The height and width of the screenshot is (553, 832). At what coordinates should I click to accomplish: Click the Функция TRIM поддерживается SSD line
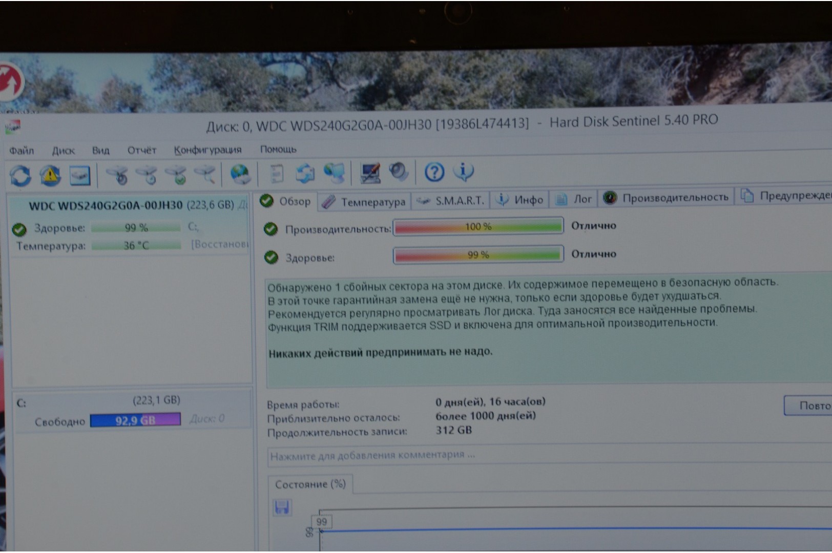tap(492, 325)
